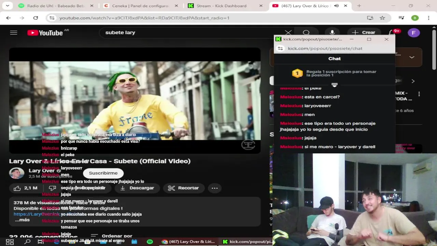Activate voice search microphone in YouTube
The height and width of the screenshot is (246, 437).
pyautogui.click(x=332, y=33)
